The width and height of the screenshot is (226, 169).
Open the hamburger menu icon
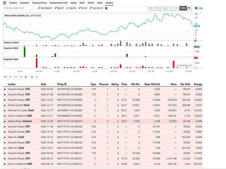4,2
